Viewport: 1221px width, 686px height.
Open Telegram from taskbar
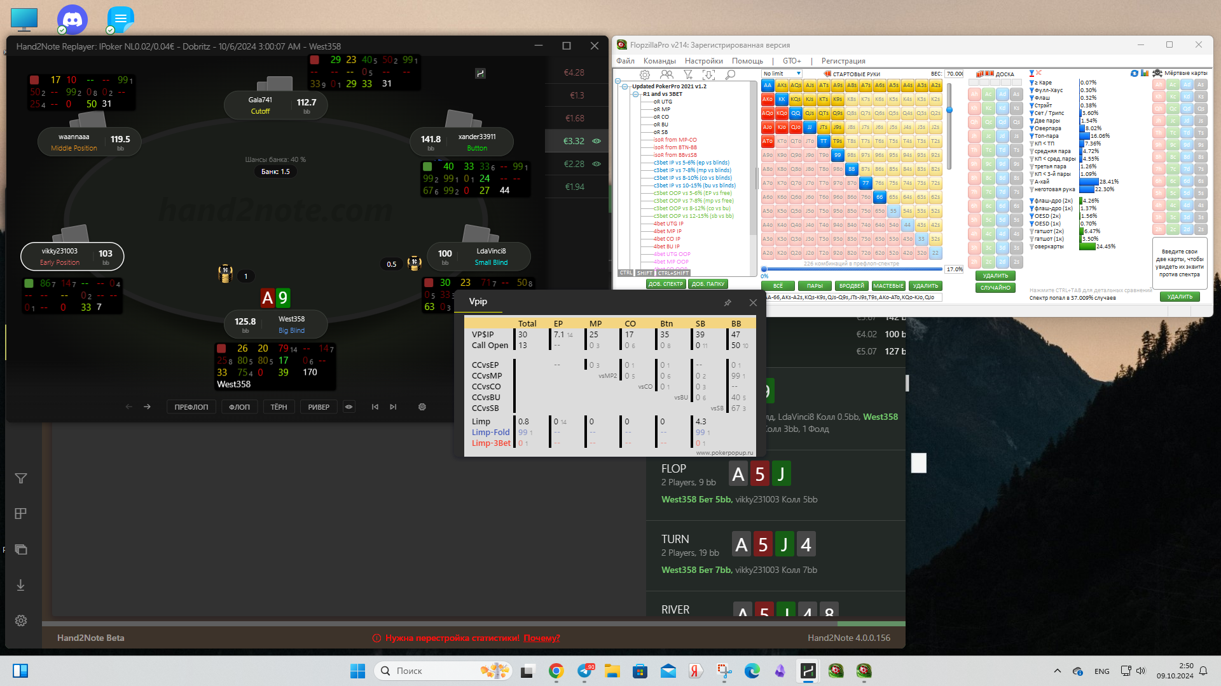coord(584,671)
